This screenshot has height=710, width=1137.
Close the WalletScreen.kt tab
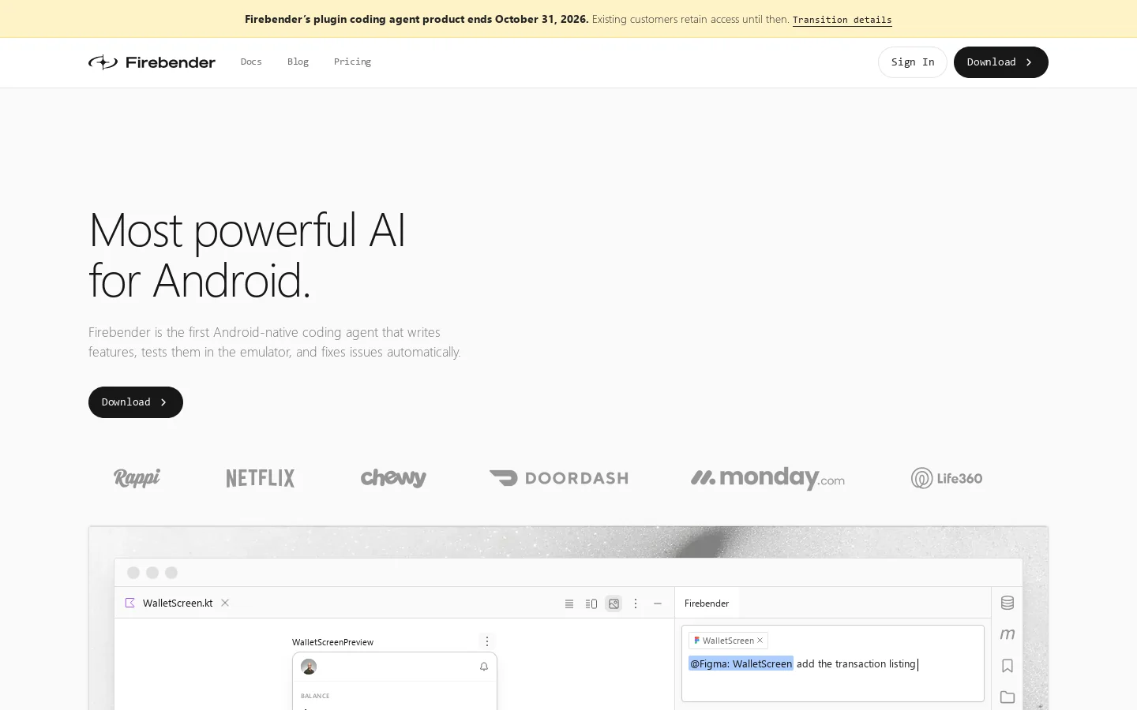[225, 603]
